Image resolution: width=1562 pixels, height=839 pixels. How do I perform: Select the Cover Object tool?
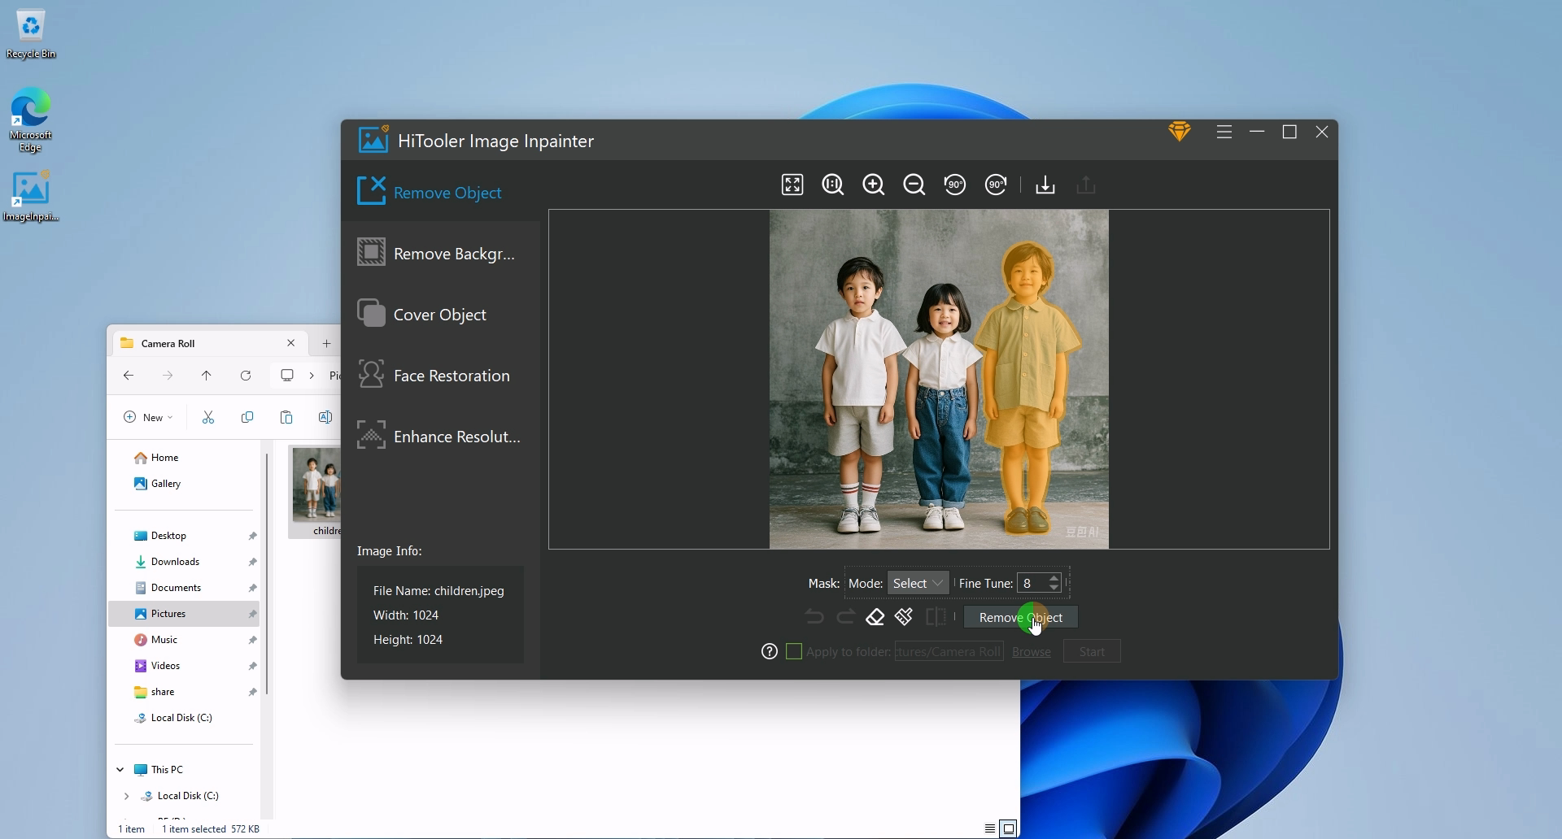click(440, 314)
